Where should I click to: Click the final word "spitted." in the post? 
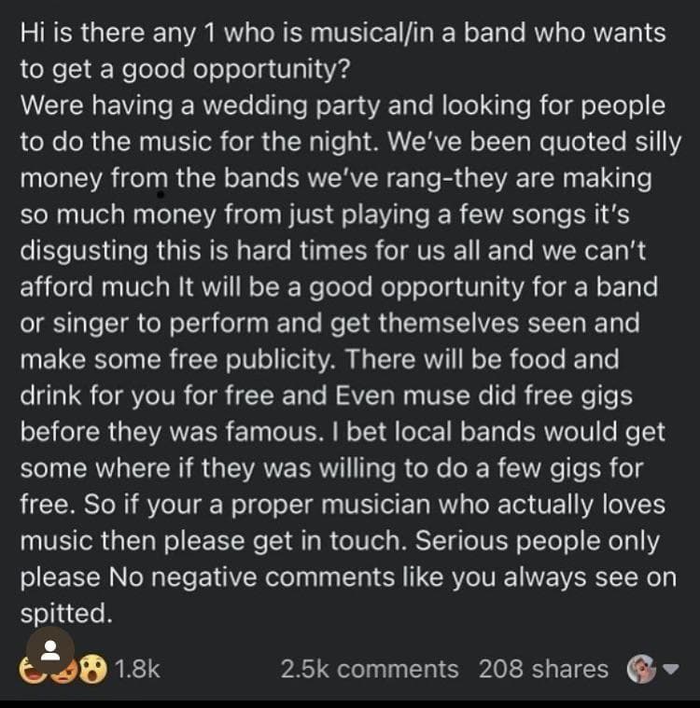point(65,614)
